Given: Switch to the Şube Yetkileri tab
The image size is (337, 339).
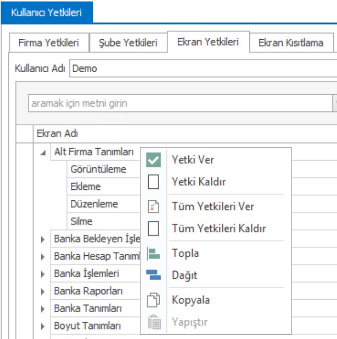Looking at the screenshot, I should coord(128,42).
